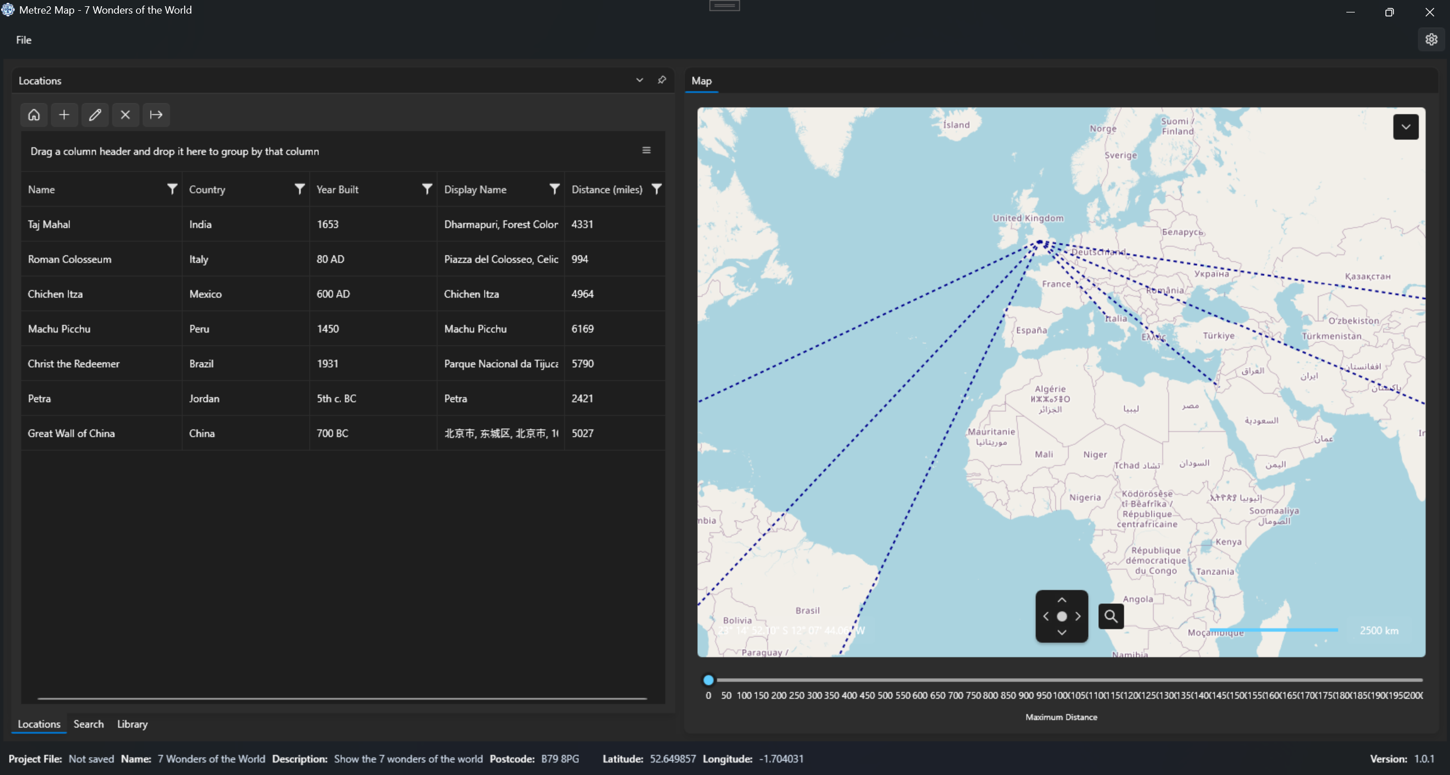Expand the map overlay chevron
The width and height of the screenshot is (1450, 775).
[1405, 126]
